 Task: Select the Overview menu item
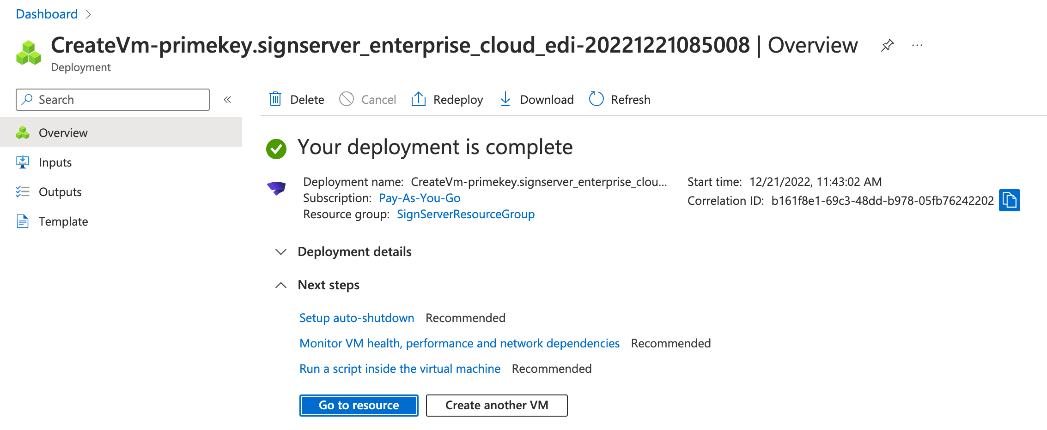point(63,133)
